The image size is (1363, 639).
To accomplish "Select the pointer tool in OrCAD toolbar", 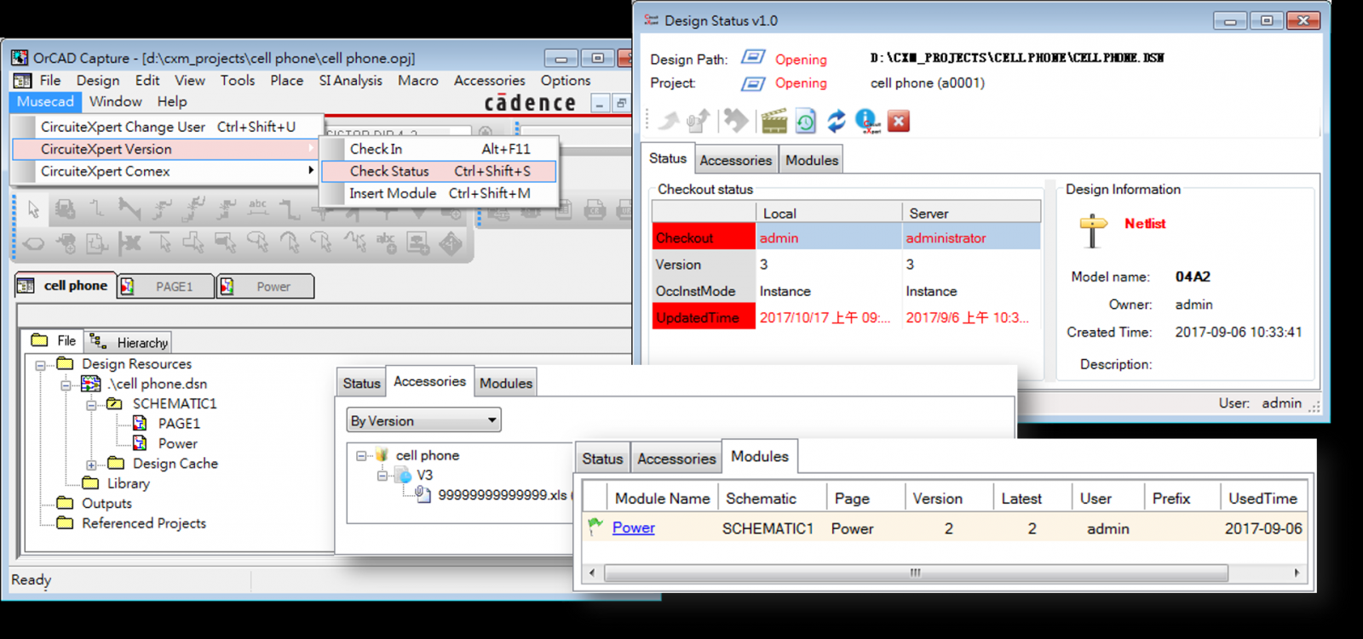I will (33, 209).
